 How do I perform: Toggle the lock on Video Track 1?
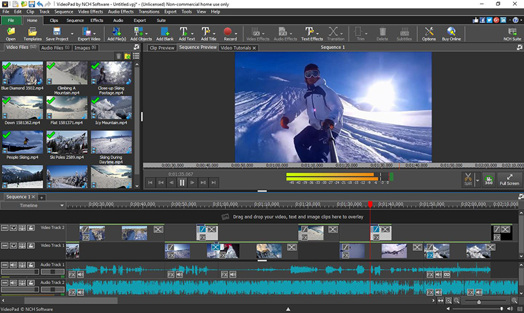click(x=29, y=246)
